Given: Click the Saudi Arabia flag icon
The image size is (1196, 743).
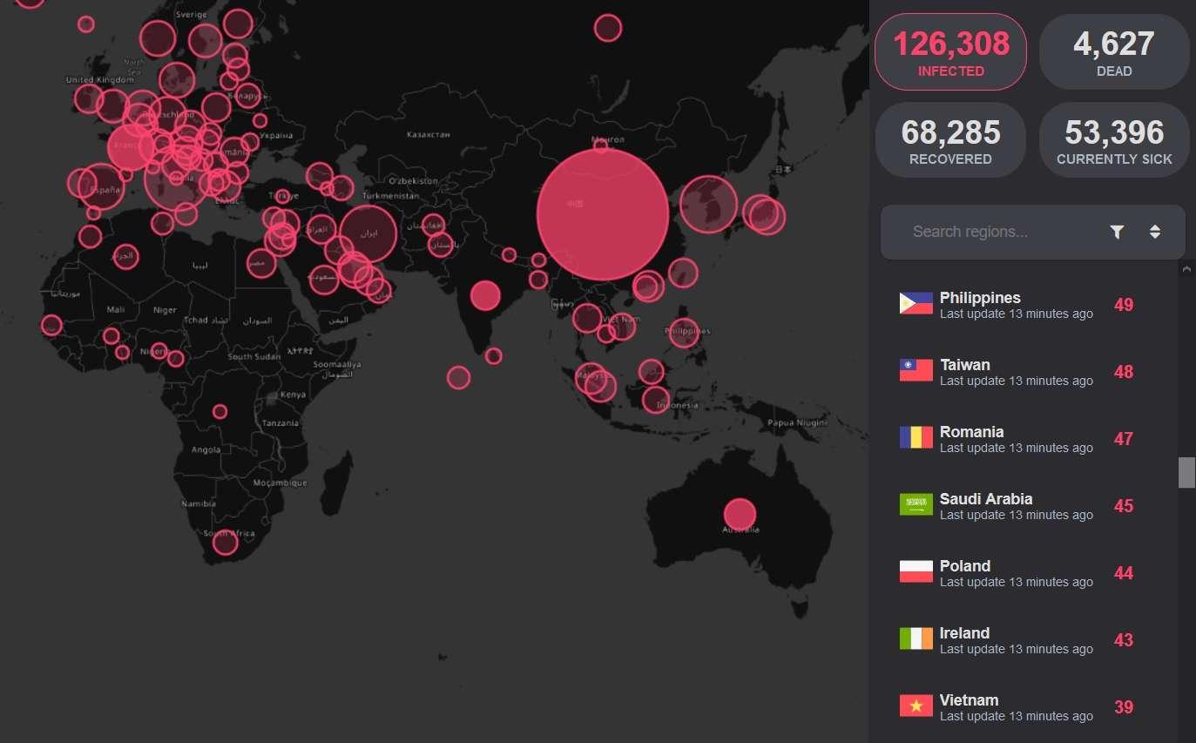Looking at the screenshot, I should pyautogui.click(x=916, y=505).
